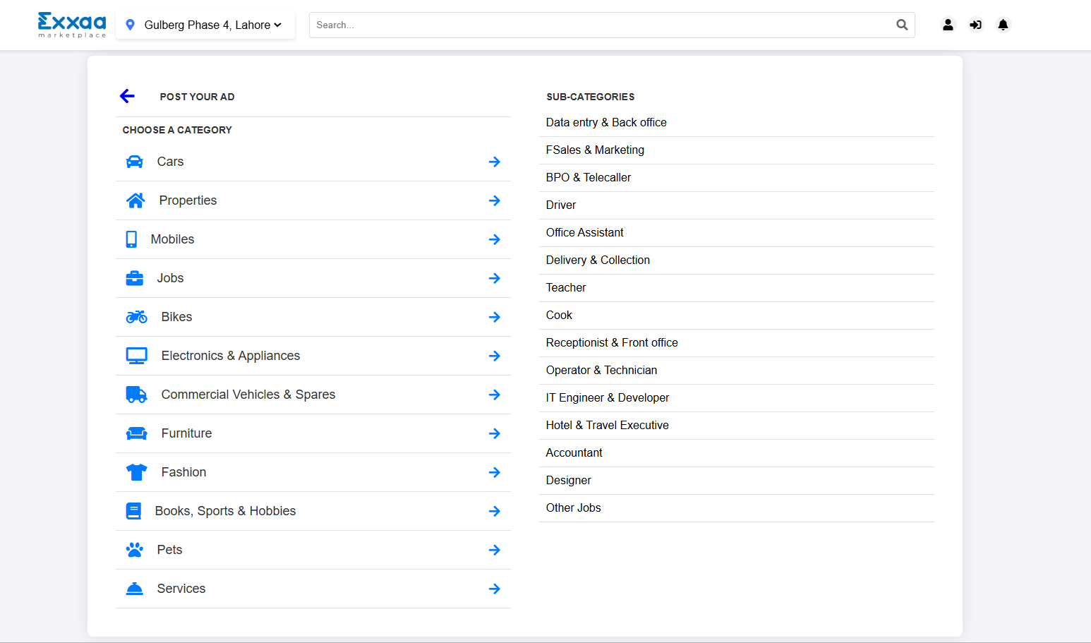Screen dimensions: 1091x643
Task: Go back using the blue arrow
Action: pyautogui.click(x=127, y=96)
